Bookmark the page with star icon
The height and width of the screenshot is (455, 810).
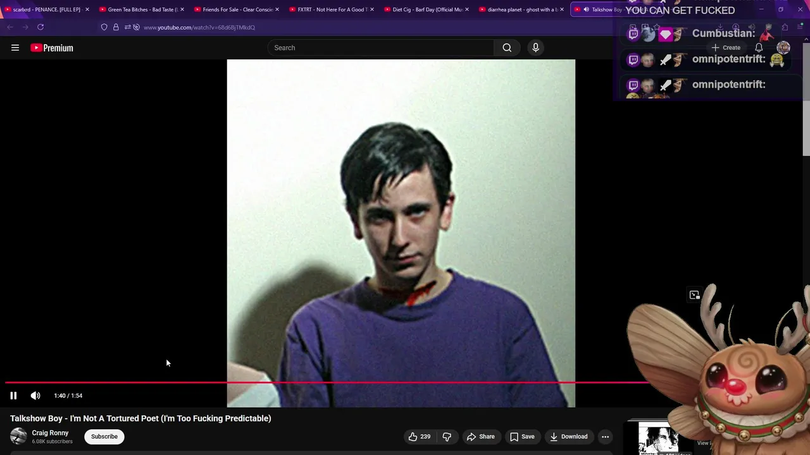pyautogui.click(x=656, y=27)
